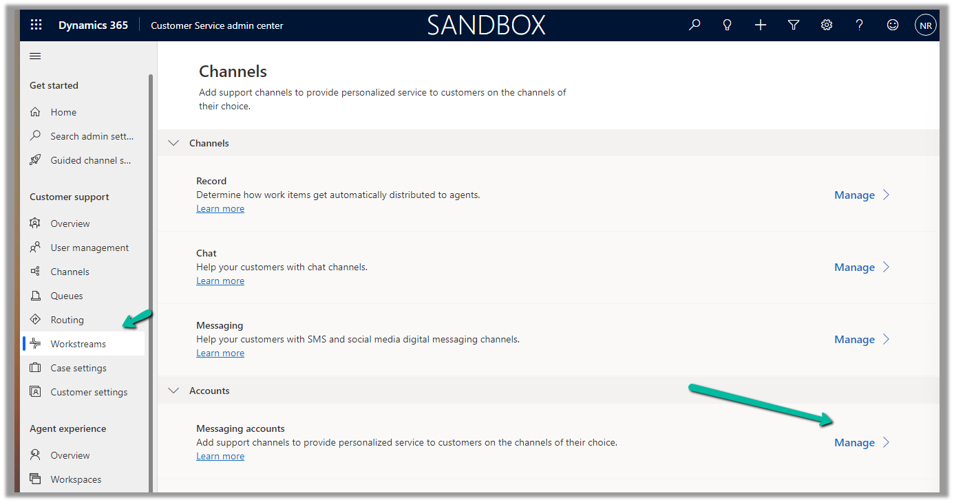
Task: Click the sidebar vertical scrollbar
Action: pos(151,275)
